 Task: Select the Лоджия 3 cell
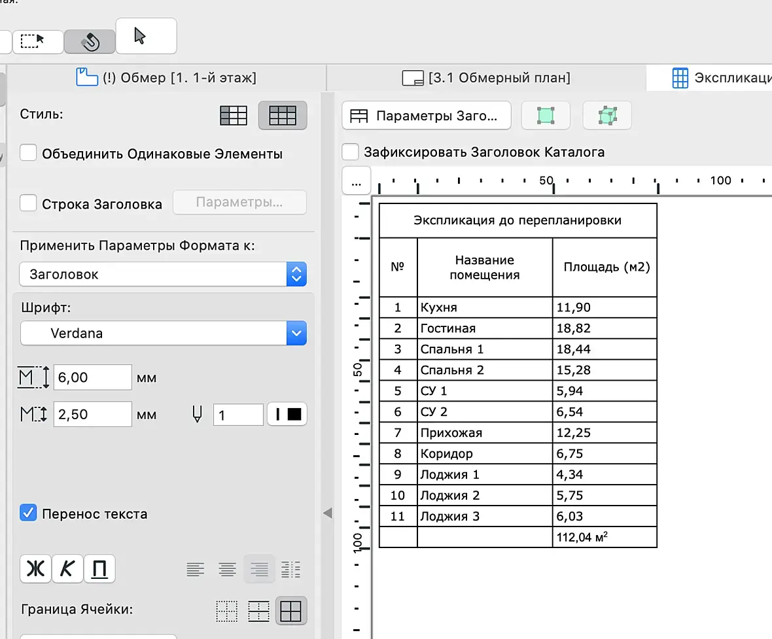tap(485, 516)
